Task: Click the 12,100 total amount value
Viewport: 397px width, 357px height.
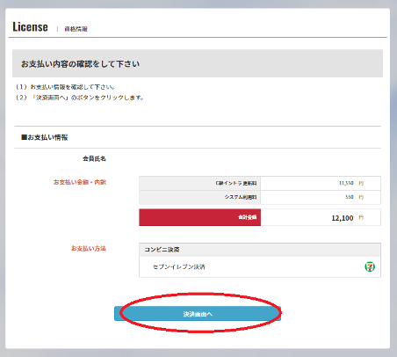Action: tap(343, 218)
